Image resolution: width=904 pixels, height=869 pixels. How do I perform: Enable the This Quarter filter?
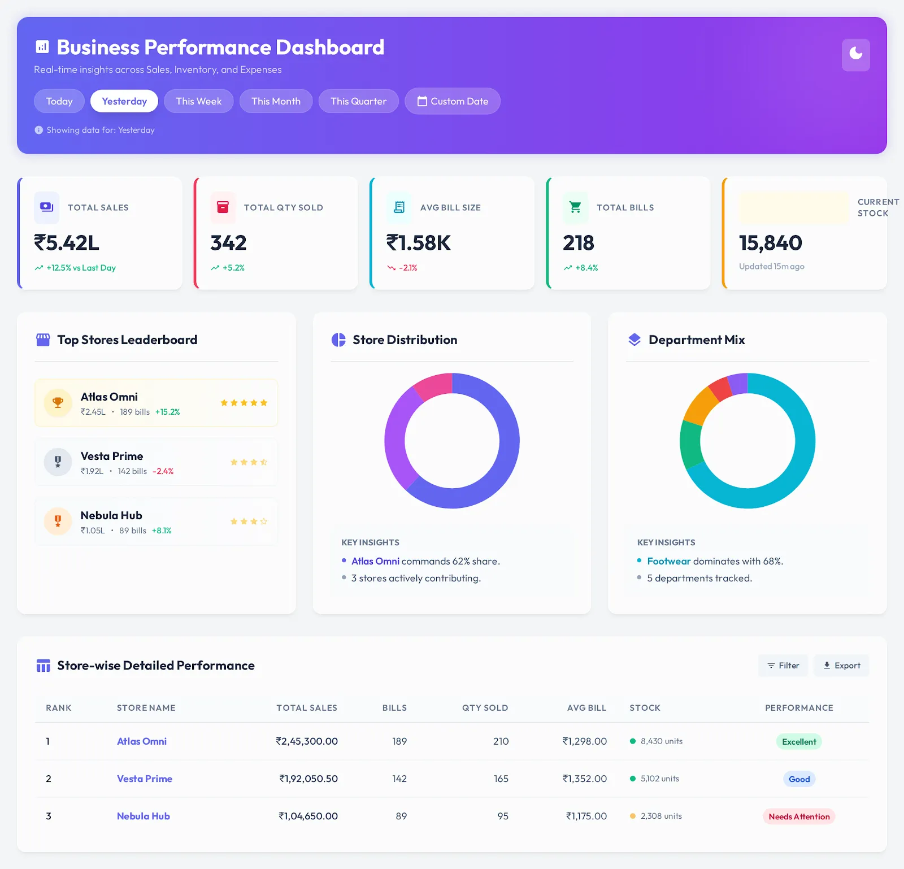(358, 101)
